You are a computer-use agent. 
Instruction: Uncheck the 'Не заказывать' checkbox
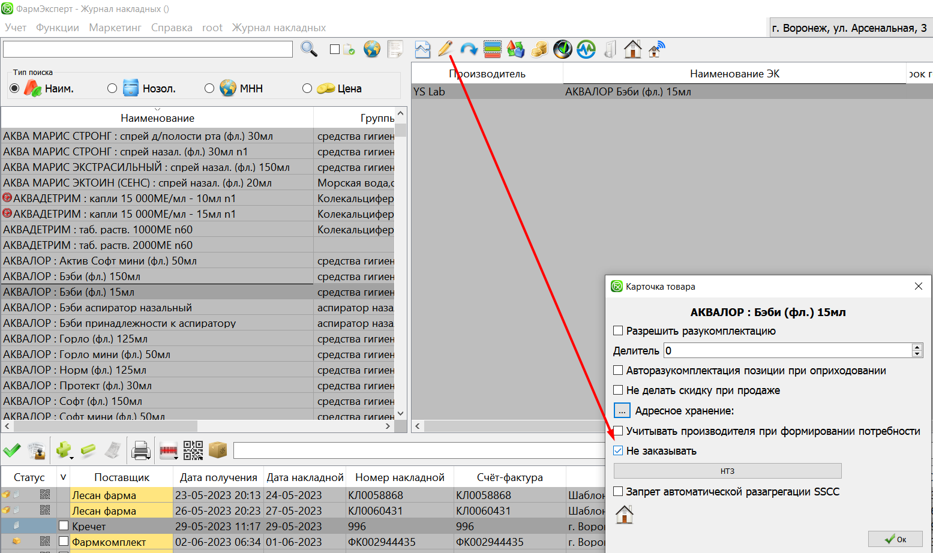point(618,451)
